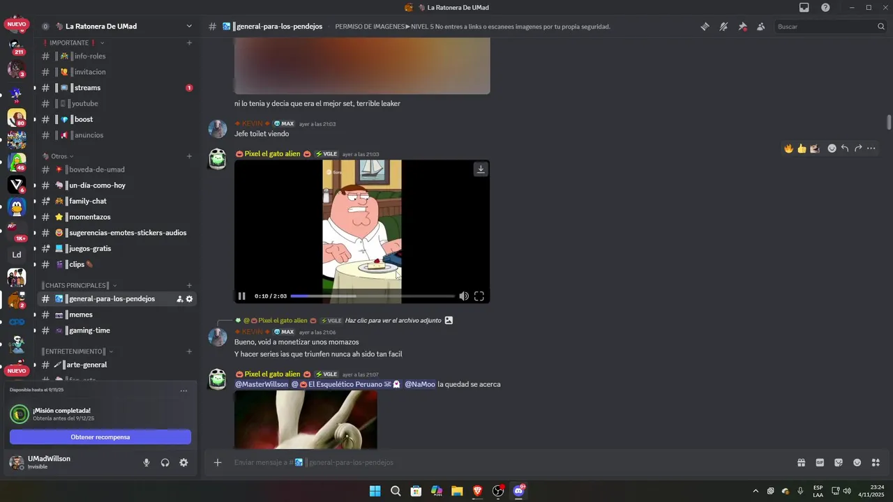
Task: Open the momentazos channel
Action: tap(117, 217)
